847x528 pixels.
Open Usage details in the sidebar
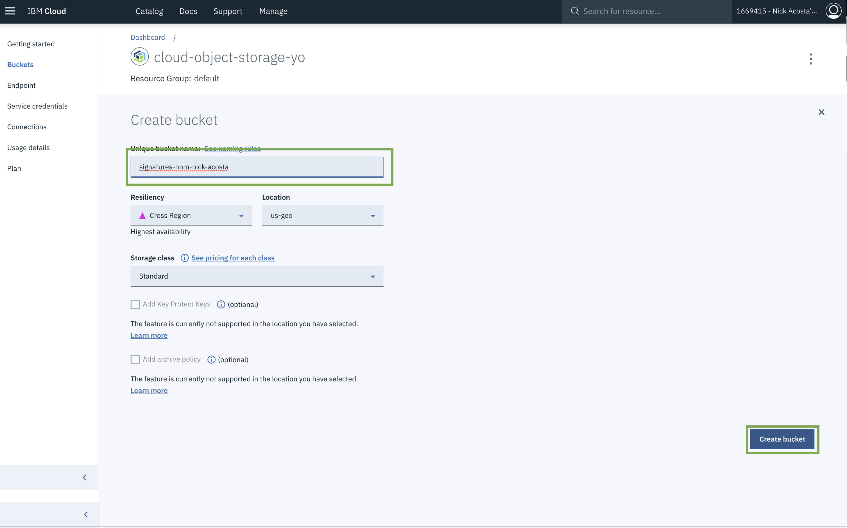tap(28, 148)
